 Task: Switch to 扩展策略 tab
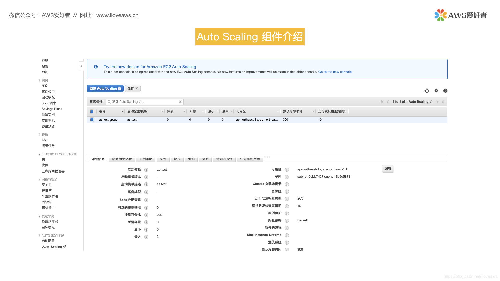pos(146,159)
